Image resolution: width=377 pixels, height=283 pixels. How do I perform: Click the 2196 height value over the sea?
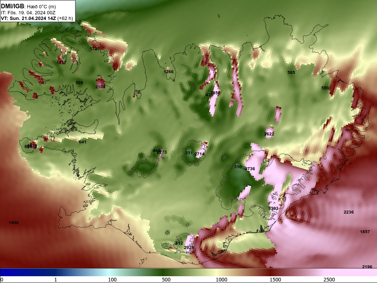(x=367, y=267)
